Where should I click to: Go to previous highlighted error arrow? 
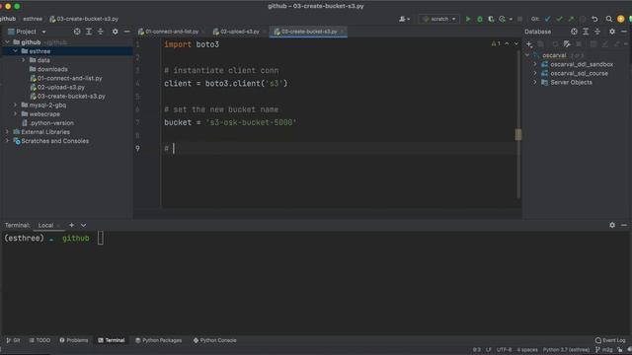pos(507,43)
